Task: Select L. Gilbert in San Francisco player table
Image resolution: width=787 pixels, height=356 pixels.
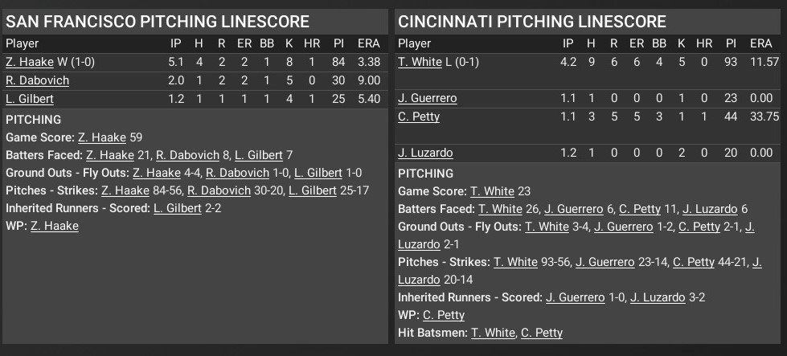Action: coord(29,99)
